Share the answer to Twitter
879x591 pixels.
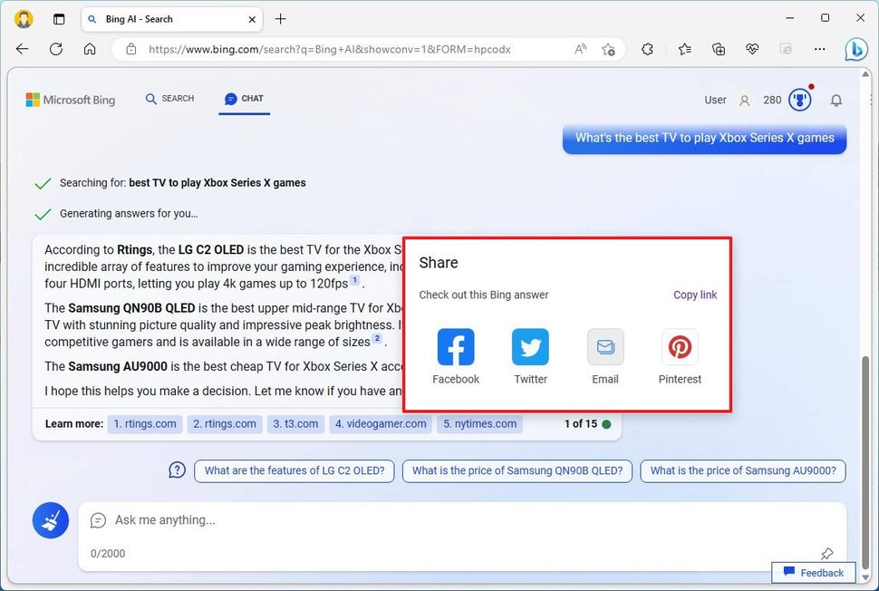(529, 346)
